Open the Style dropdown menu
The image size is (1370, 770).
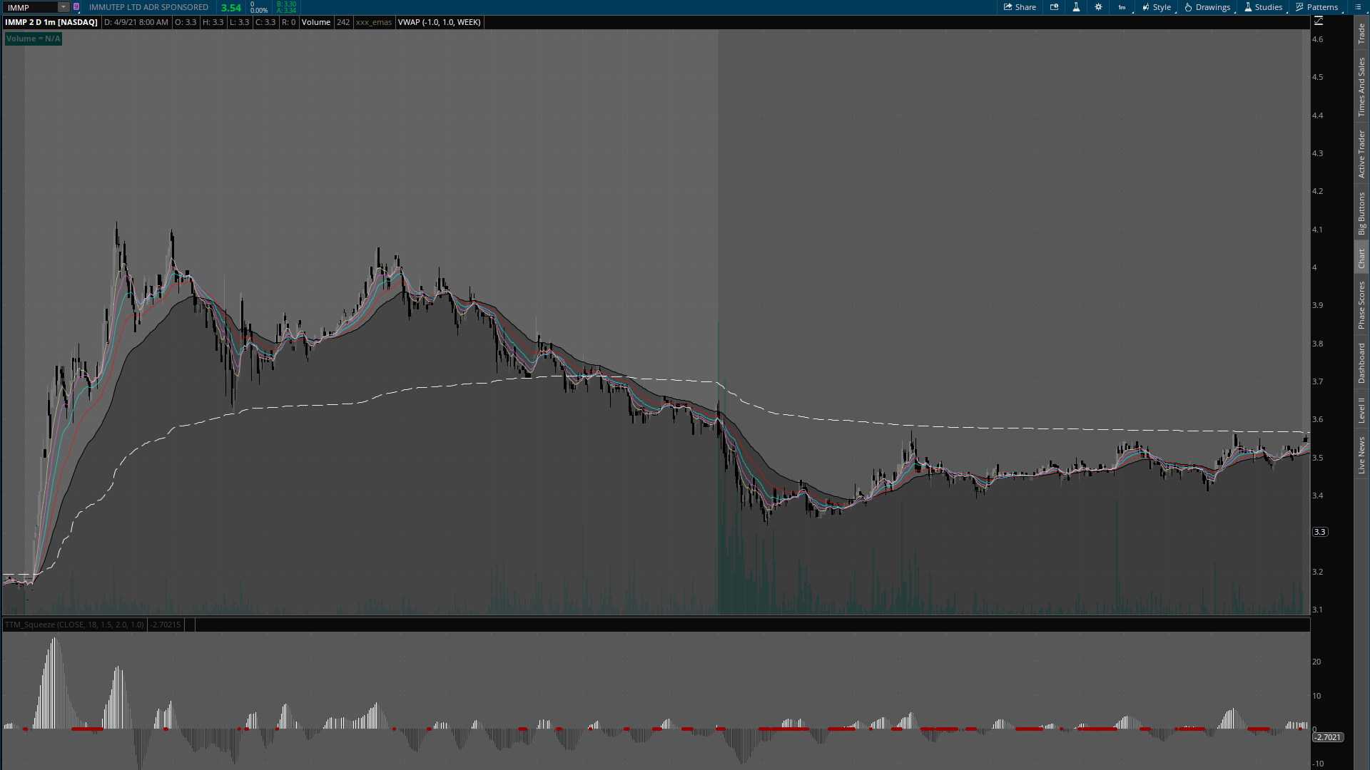1157,7
